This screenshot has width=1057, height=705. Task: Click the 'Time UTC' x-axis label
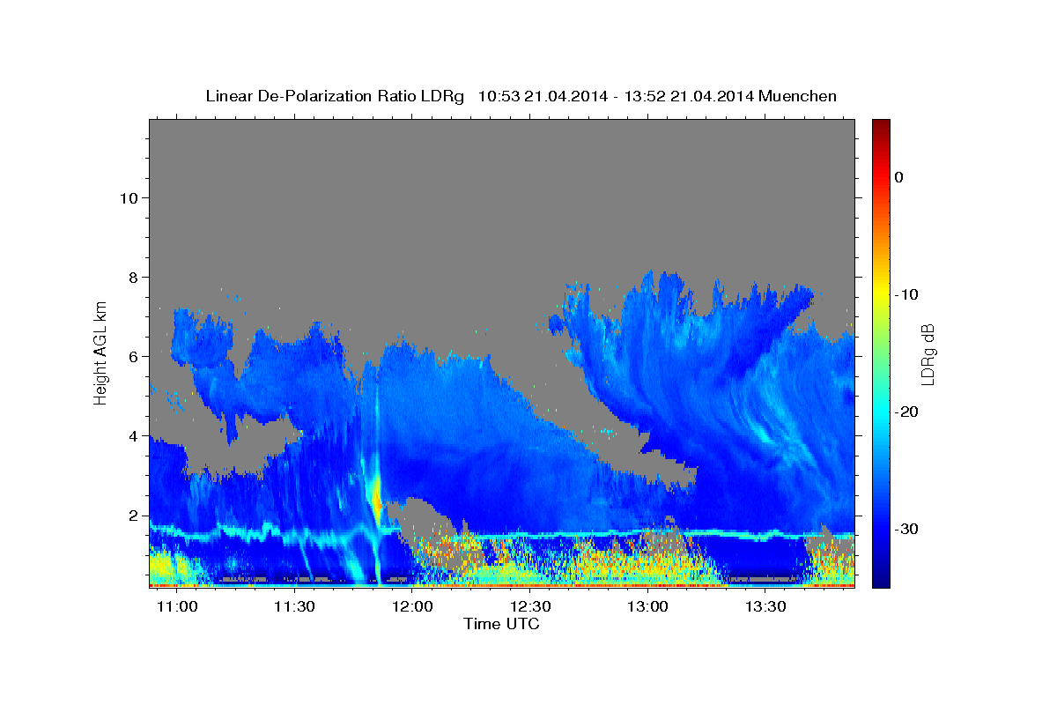pos(501,624)
